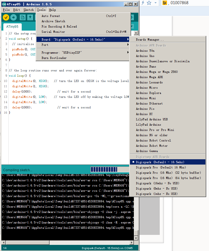
Task: Close the open Tools menu
Action: pos(41,10)
